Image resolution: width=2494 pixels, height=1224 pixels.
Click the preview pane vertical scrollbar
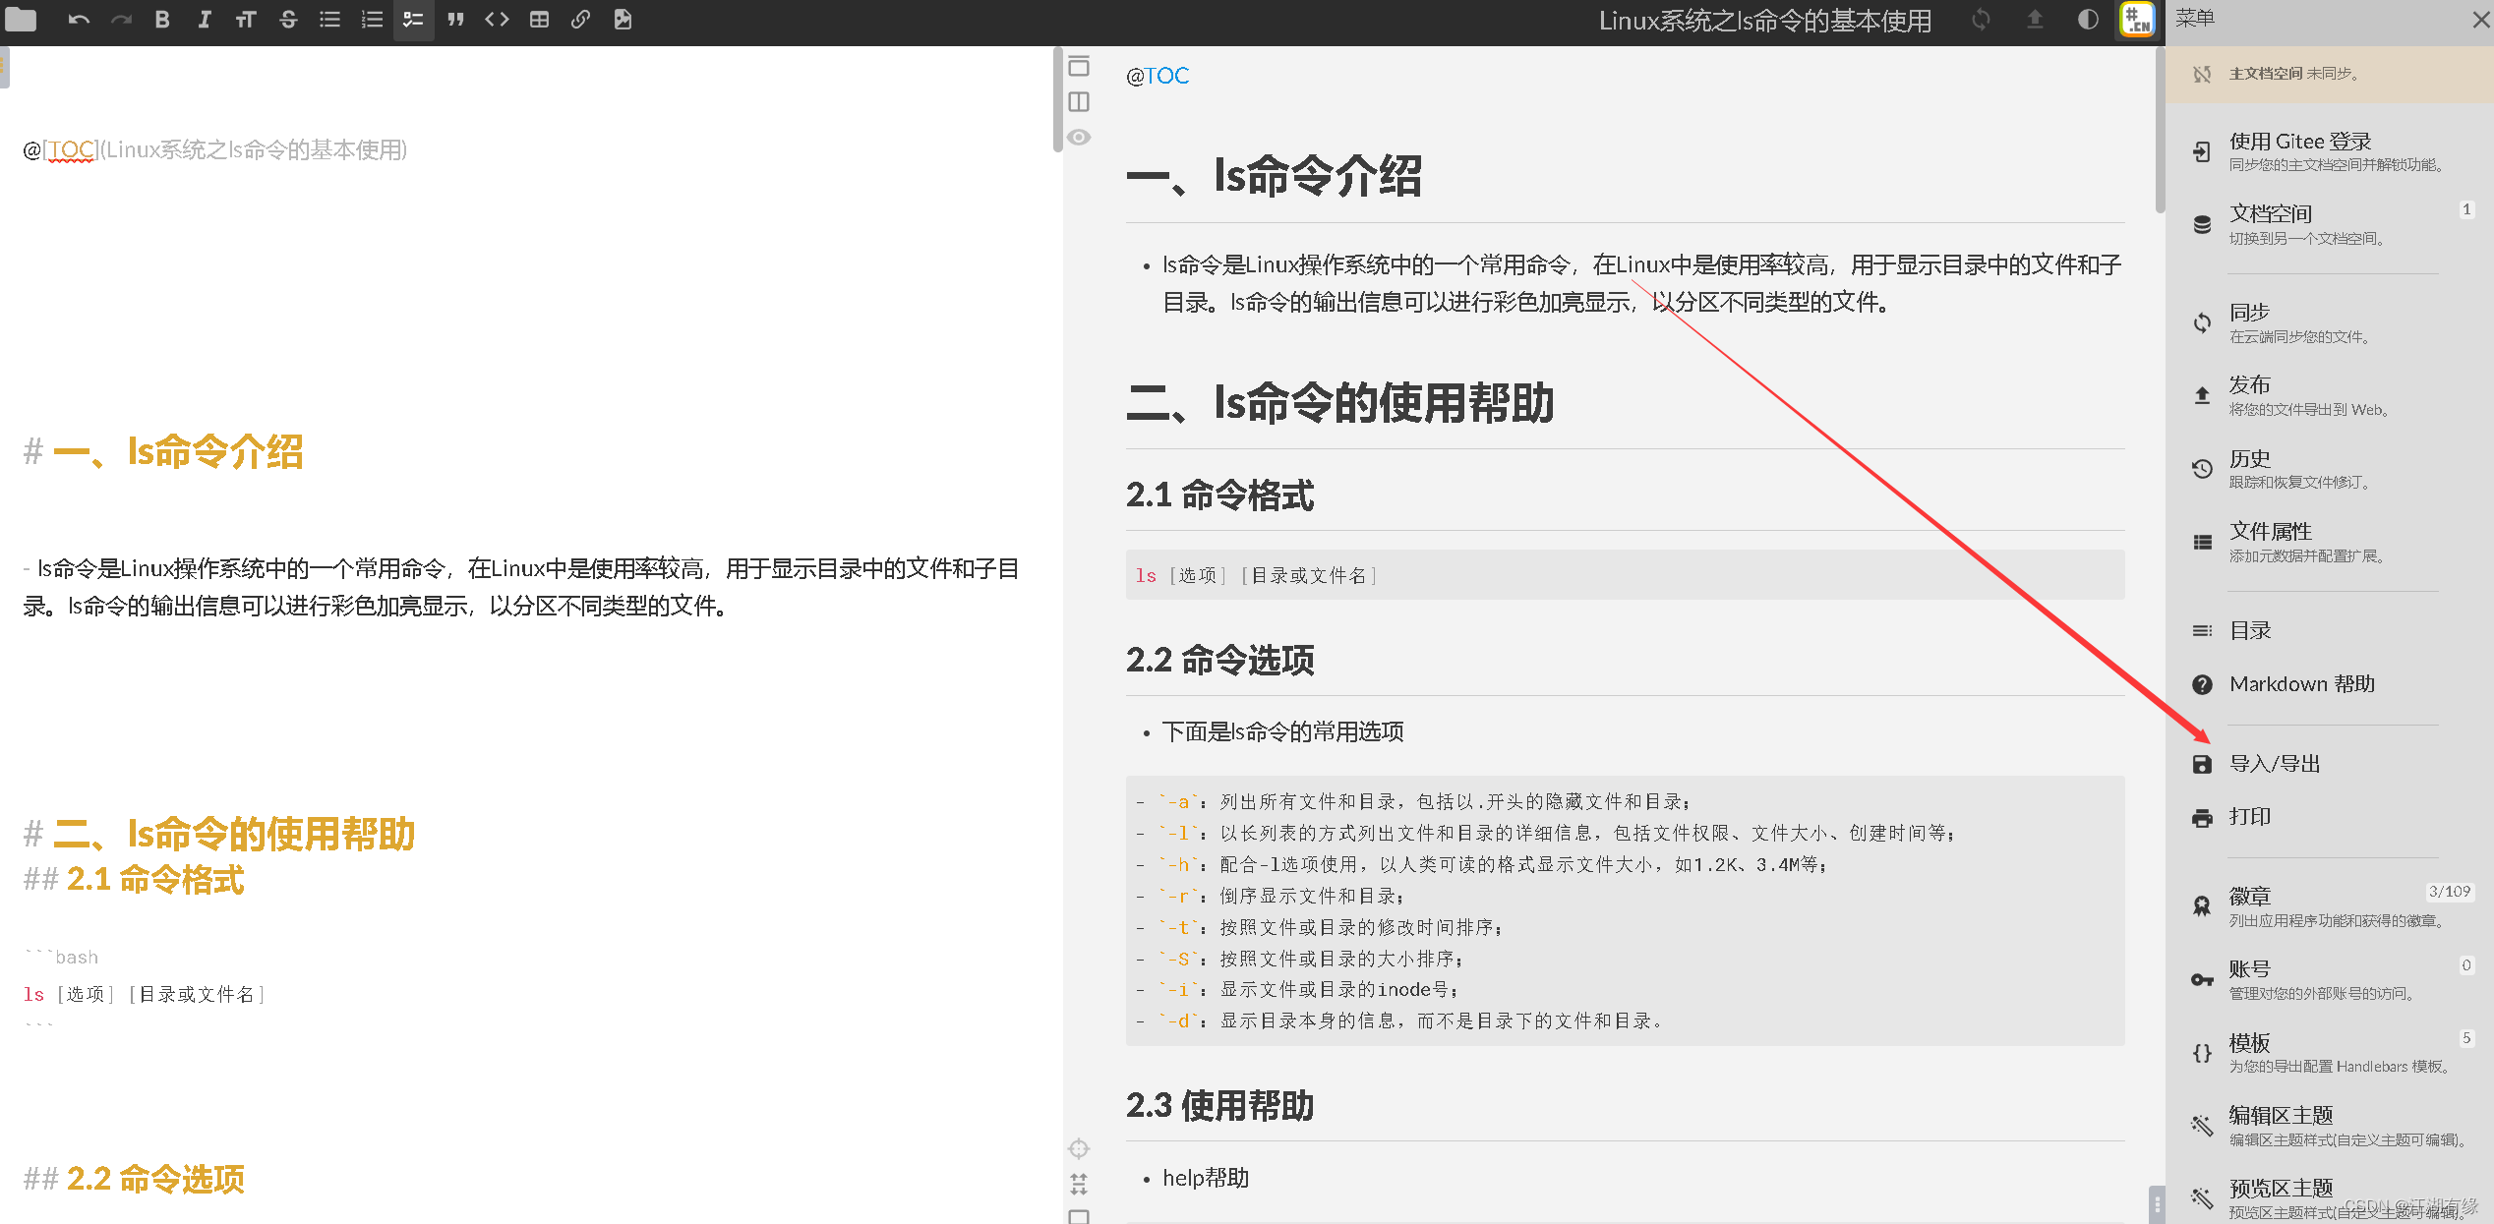point(2160,128)
